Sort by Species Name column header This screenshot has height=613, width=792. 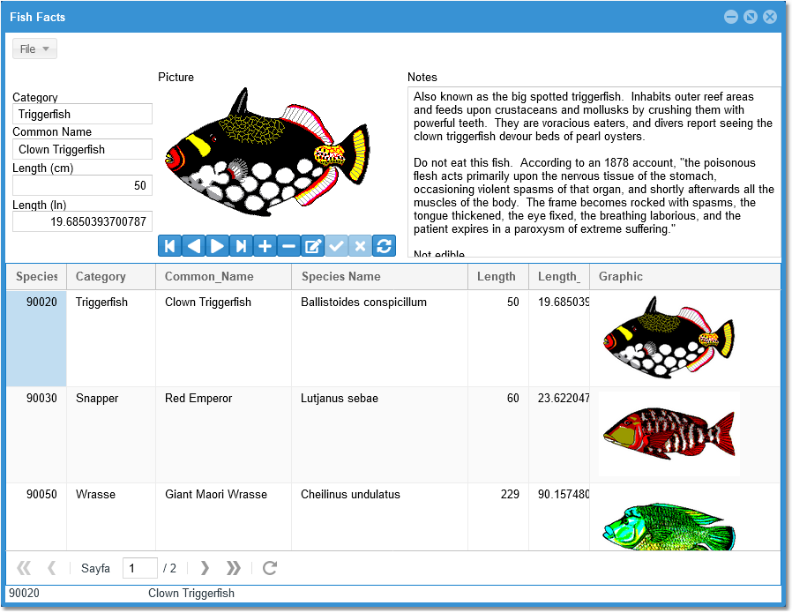click(378, 277)
